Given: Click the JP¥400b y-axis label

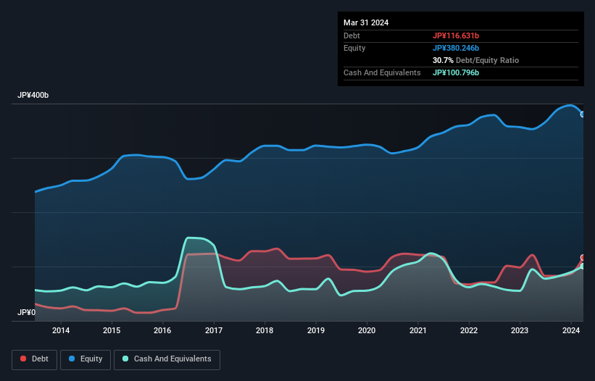Looking at the screenshot, I should pos(33,95).
